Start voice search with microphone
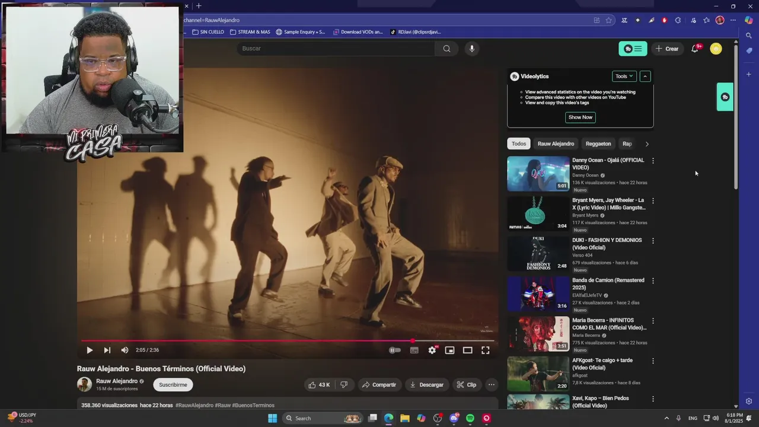Viewport: 759px width, 427px height. (x=472, y=49)
